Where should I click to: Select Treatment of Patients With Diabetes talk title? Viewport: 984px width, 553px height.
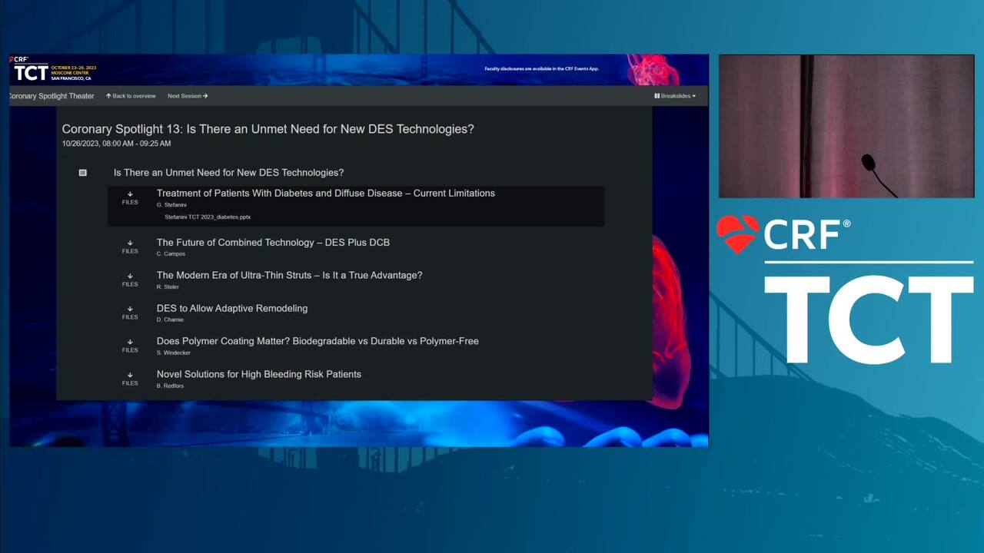pos(326,193)
